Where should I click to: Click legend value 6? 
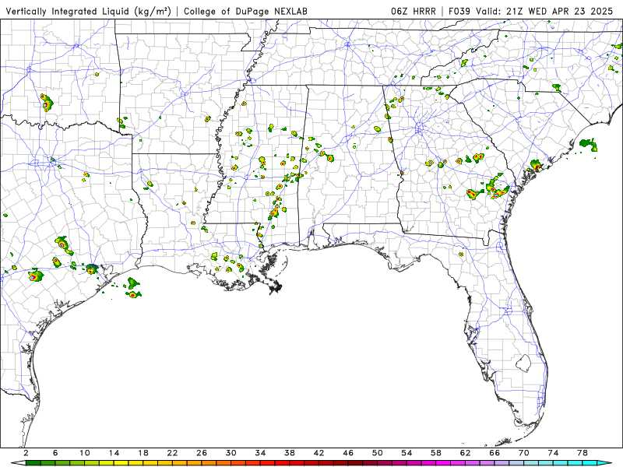click(x=55, y=453)
